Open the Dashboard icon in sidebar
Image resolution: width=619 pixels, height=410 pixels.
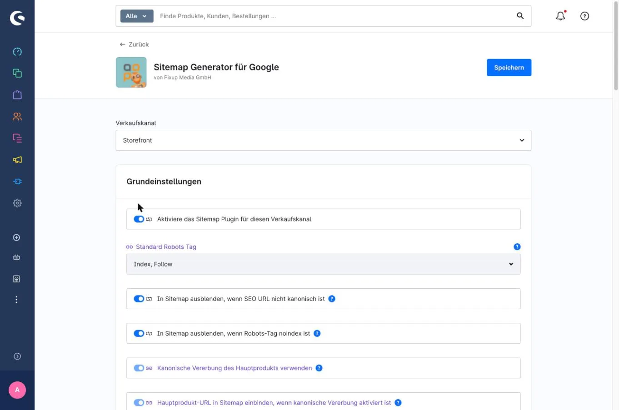(x=17, y=52)
